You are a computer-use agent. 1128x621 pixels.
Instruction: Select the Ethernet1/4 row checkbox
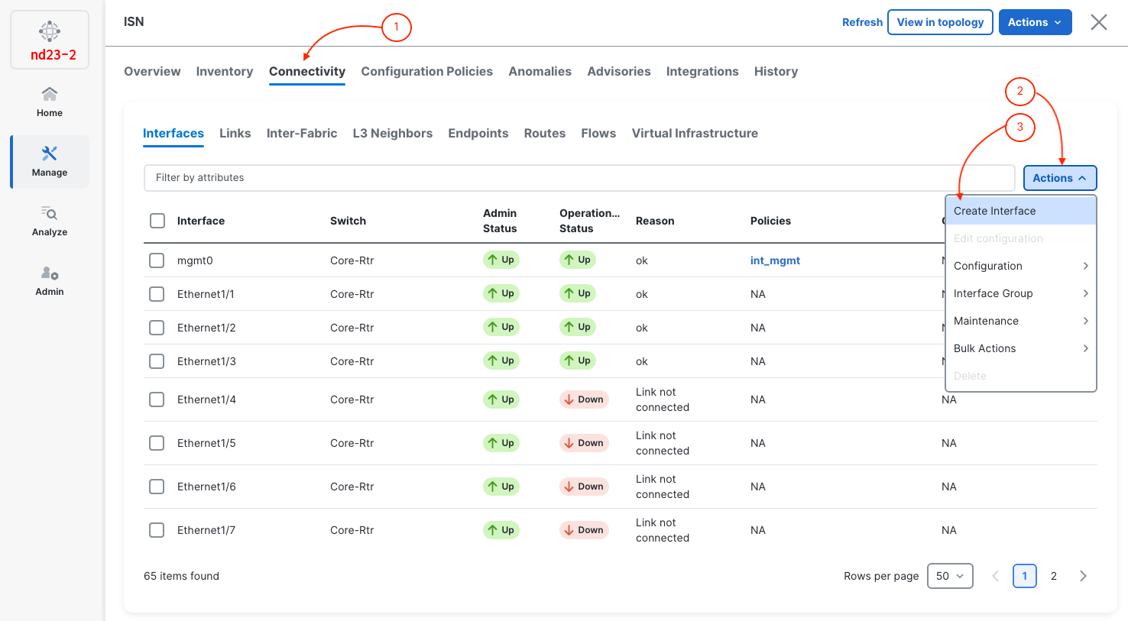coord(157,399)
